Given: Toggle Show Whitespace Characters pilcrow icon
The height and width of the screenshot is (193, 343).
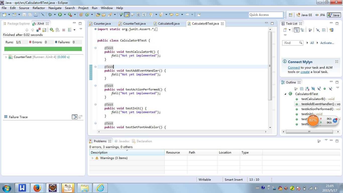Looking at the screenshot, I should [x=144, y=15].
